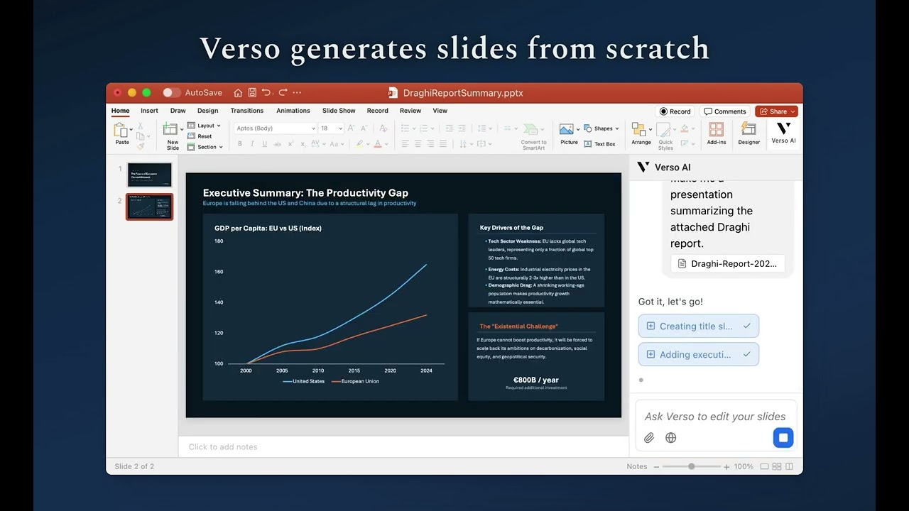Open the Layout dropdown
The height and width of the screenshot is (511, 909).
pos(204,126)
